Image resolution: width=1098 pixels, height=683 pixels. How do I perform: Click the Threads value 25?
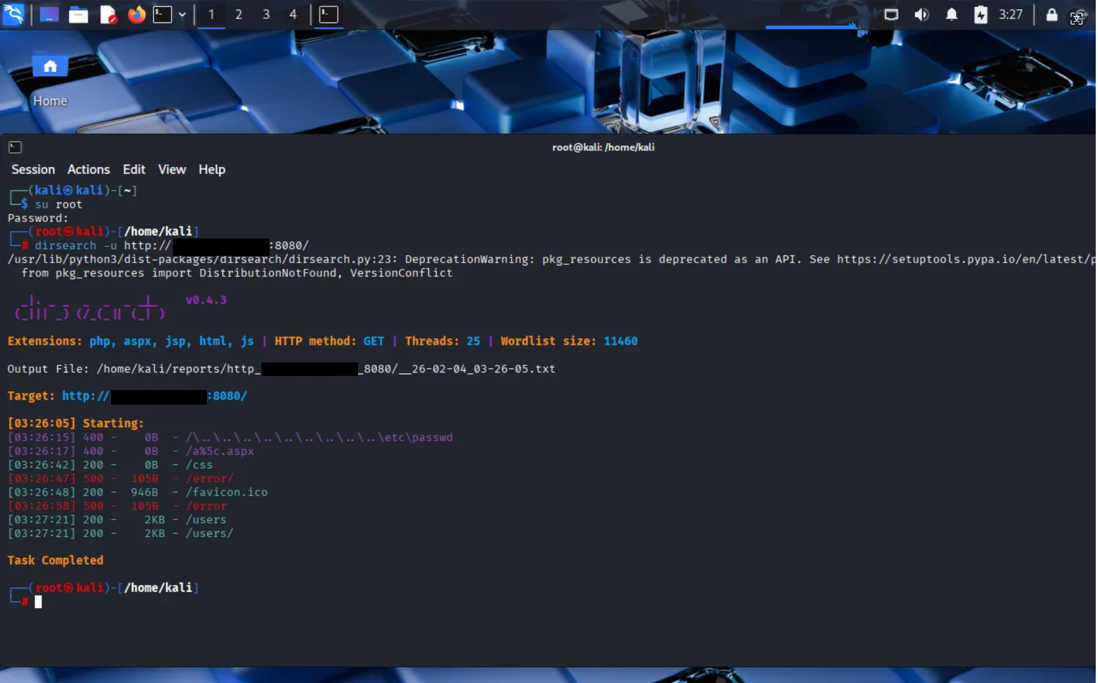(x=473, y=341)
